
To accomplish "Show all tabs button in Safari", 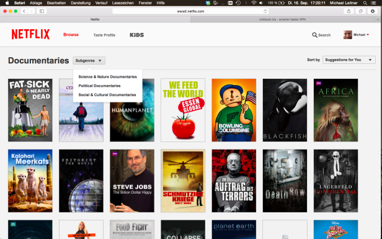I will [360, 11].
